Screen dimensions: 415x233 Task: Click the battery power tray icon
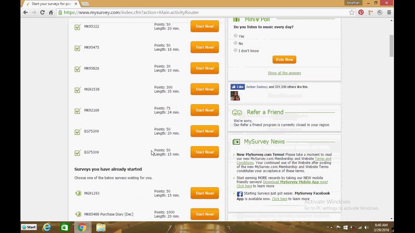[352, 227]
